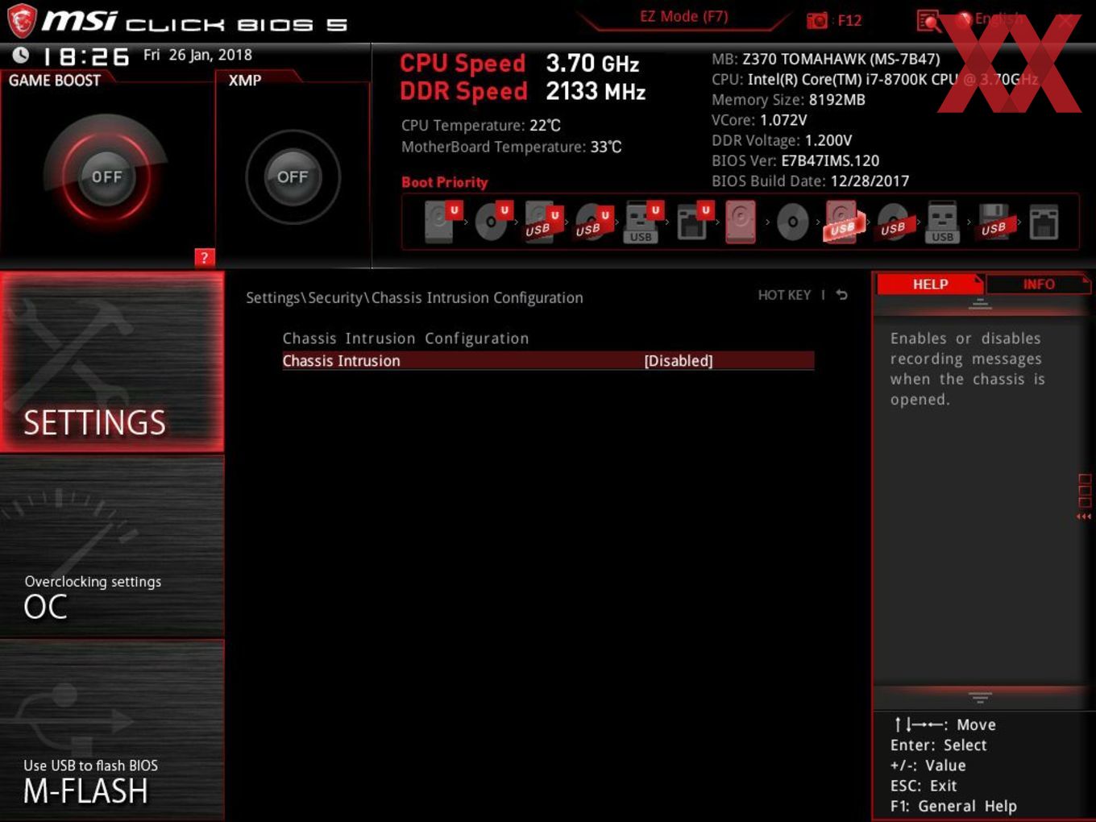The width and height of the screenshot is (1096, 822).
Task: Open the HOT KEY menu
Action: [x=784, y=295]
